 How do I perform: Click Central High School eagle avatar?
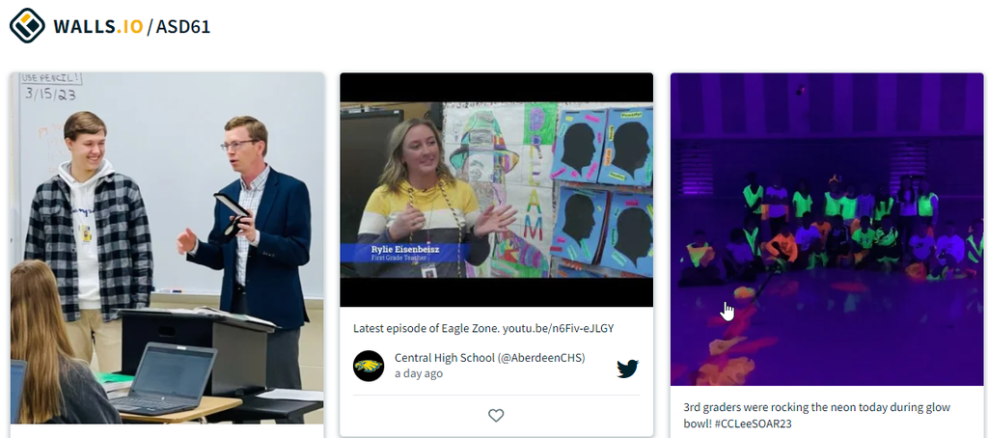coord(369,367)
